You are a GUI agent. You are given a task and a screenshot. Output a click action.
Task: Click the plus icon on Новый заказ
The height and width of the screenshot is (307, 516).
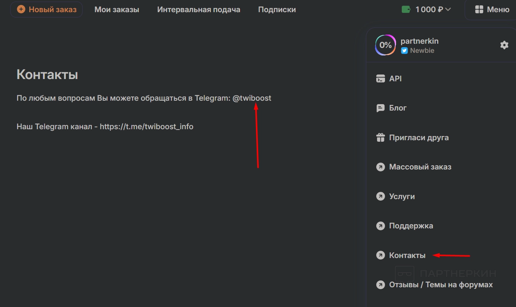[x=21, y=9]
